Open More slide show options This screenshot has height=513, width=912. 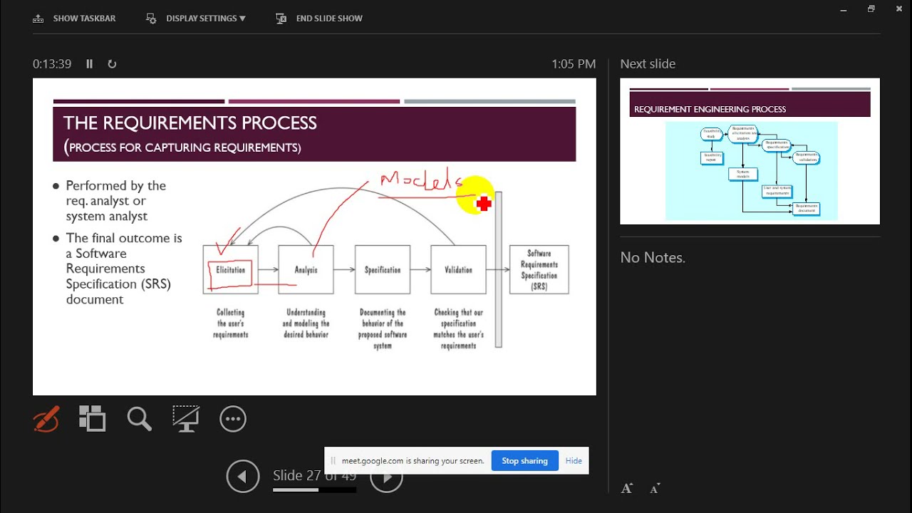click(233, 419)
